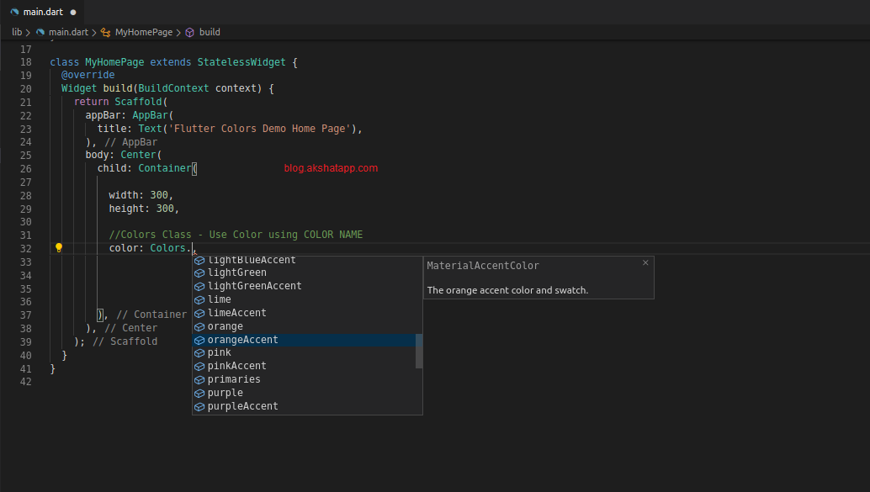Image resolution: width=870 pixels, height=492 pixels.
Task: Open the build method breadcrumb
Action: tap(209, 32)
